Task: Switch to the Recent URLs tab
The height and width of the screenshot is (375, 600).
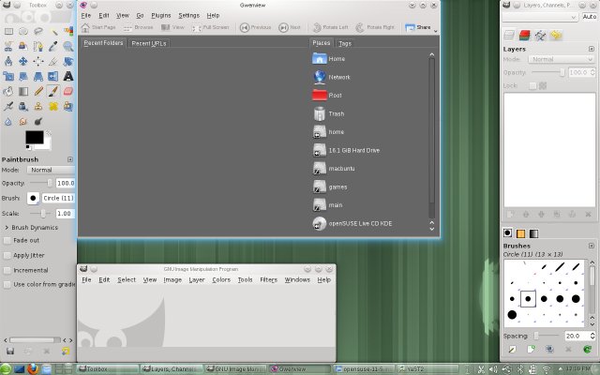Action: pyautogui.click(x=147, y=43)
